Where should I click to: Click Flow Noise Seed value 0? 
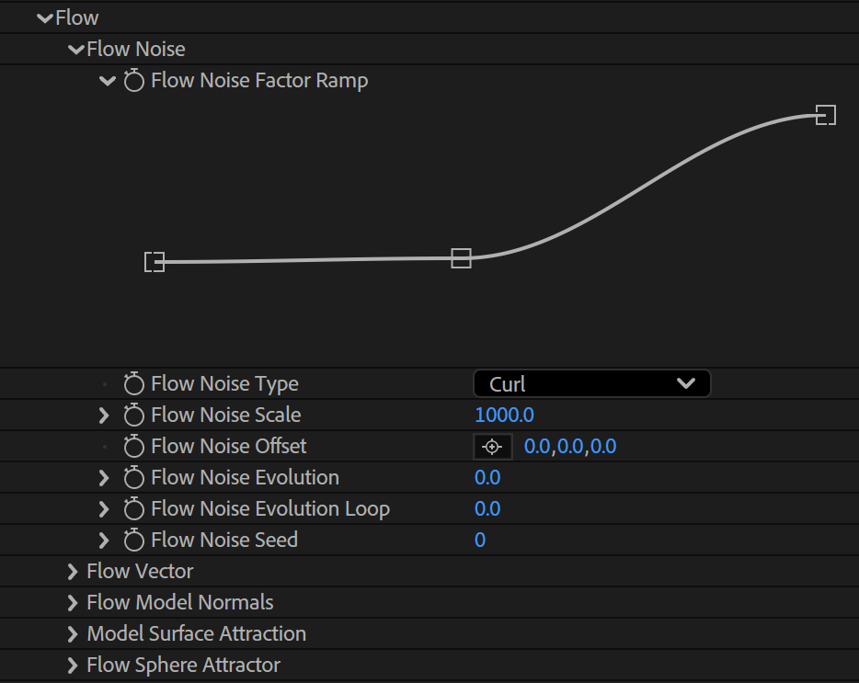(480, 540)
